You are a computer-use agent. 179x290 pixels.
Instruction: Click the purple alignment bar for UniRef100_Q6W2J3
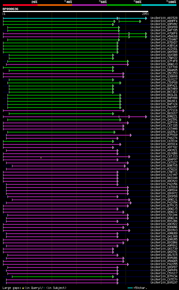tap(67, 64)
